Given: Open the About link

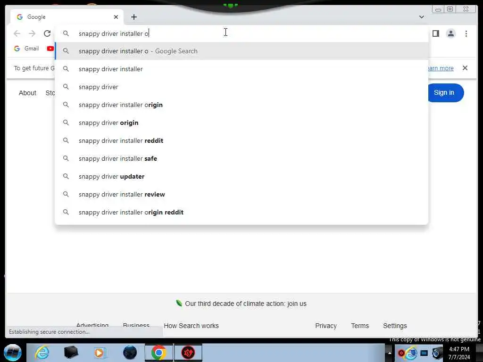Looking at the screenshot, I should (x=27, y=93).
